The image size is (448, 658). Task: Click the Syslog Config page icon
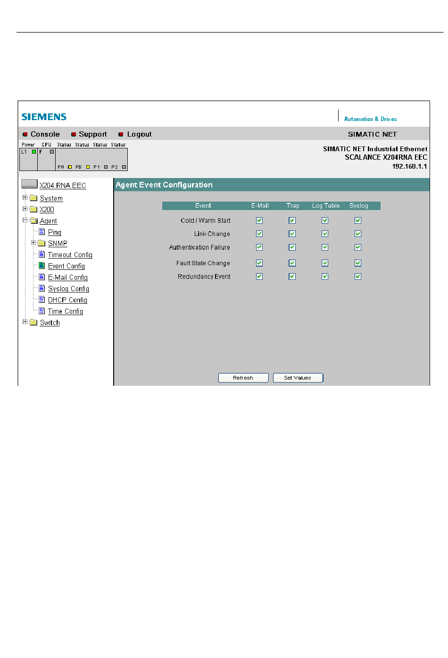point(42,288)
